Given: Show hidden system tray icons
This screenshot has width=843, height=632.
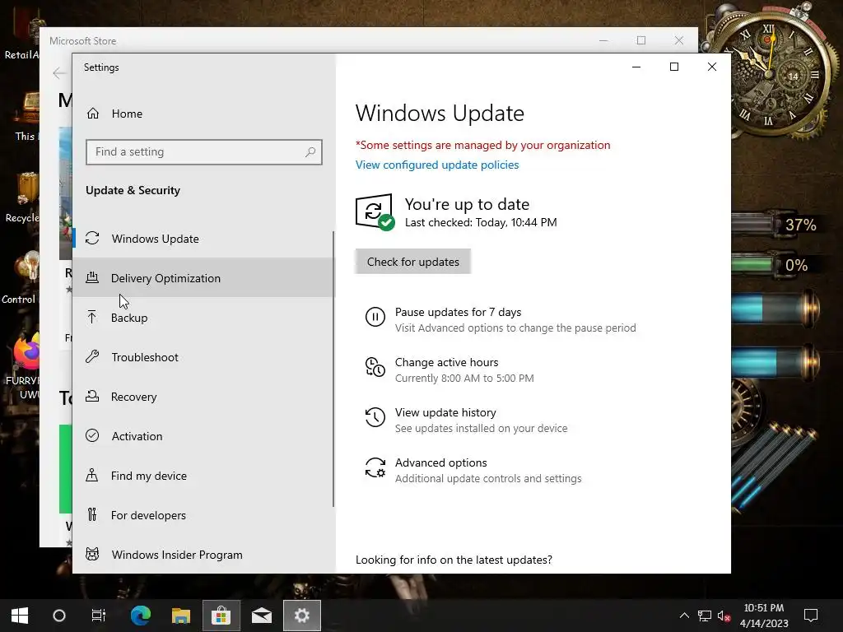Looking at the screenshot, I should (684, 616).
